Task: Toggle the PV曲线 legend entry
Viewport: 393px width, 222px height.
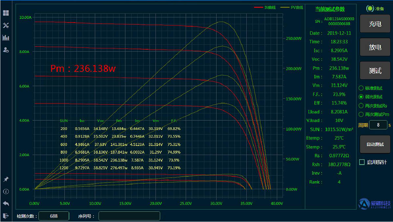Action: [292, 7]
